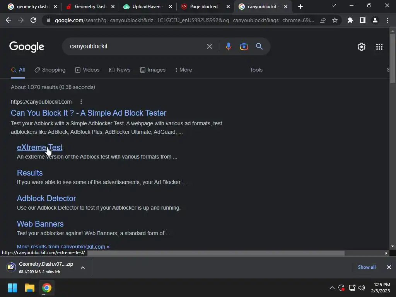Image resolution: width=396 pixels, height=297 pixels.
Task: Open volume control in system tray
Action: (362, 288)
